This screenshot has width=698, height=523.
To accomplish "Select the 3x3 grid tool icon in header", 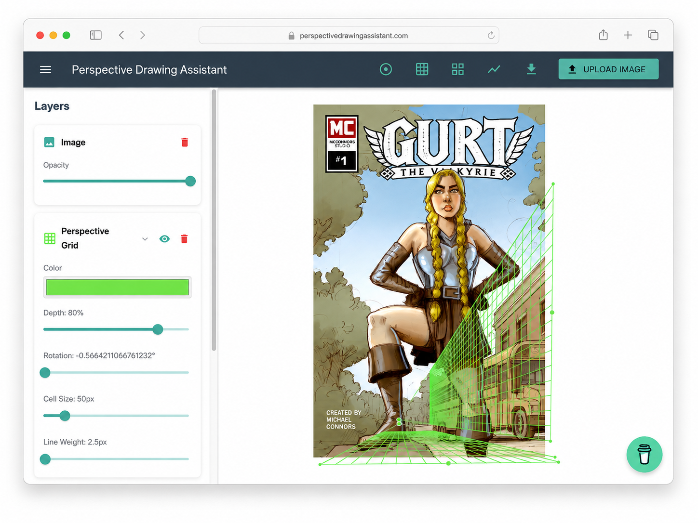I will [422, 69].
